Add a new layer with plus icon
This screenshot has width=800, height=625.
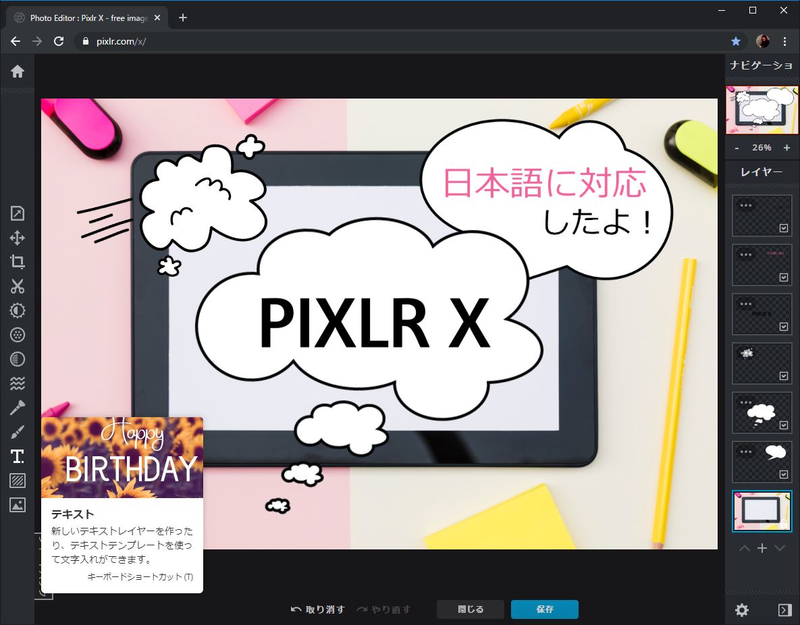[x=762, y=548]
